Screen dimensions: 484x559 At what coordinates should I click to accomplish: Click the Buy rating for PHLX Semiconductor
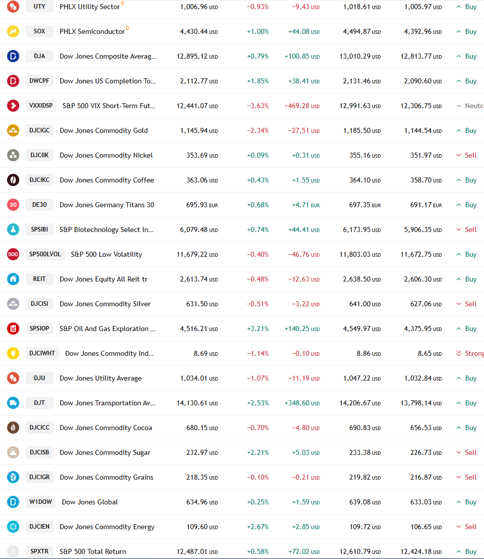[467, 31]
